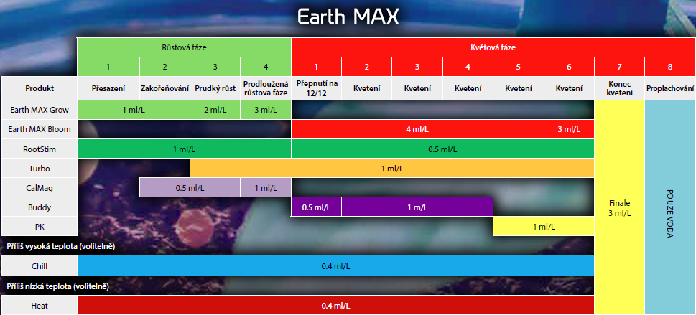
Task: Click 'Kvetení' under flowering week 6
Action: click(x=569, y=88)
